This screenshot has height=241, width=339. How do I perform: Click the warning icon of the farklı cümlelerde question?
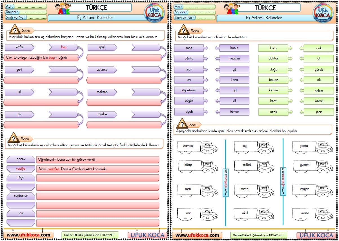click(14, 138)
